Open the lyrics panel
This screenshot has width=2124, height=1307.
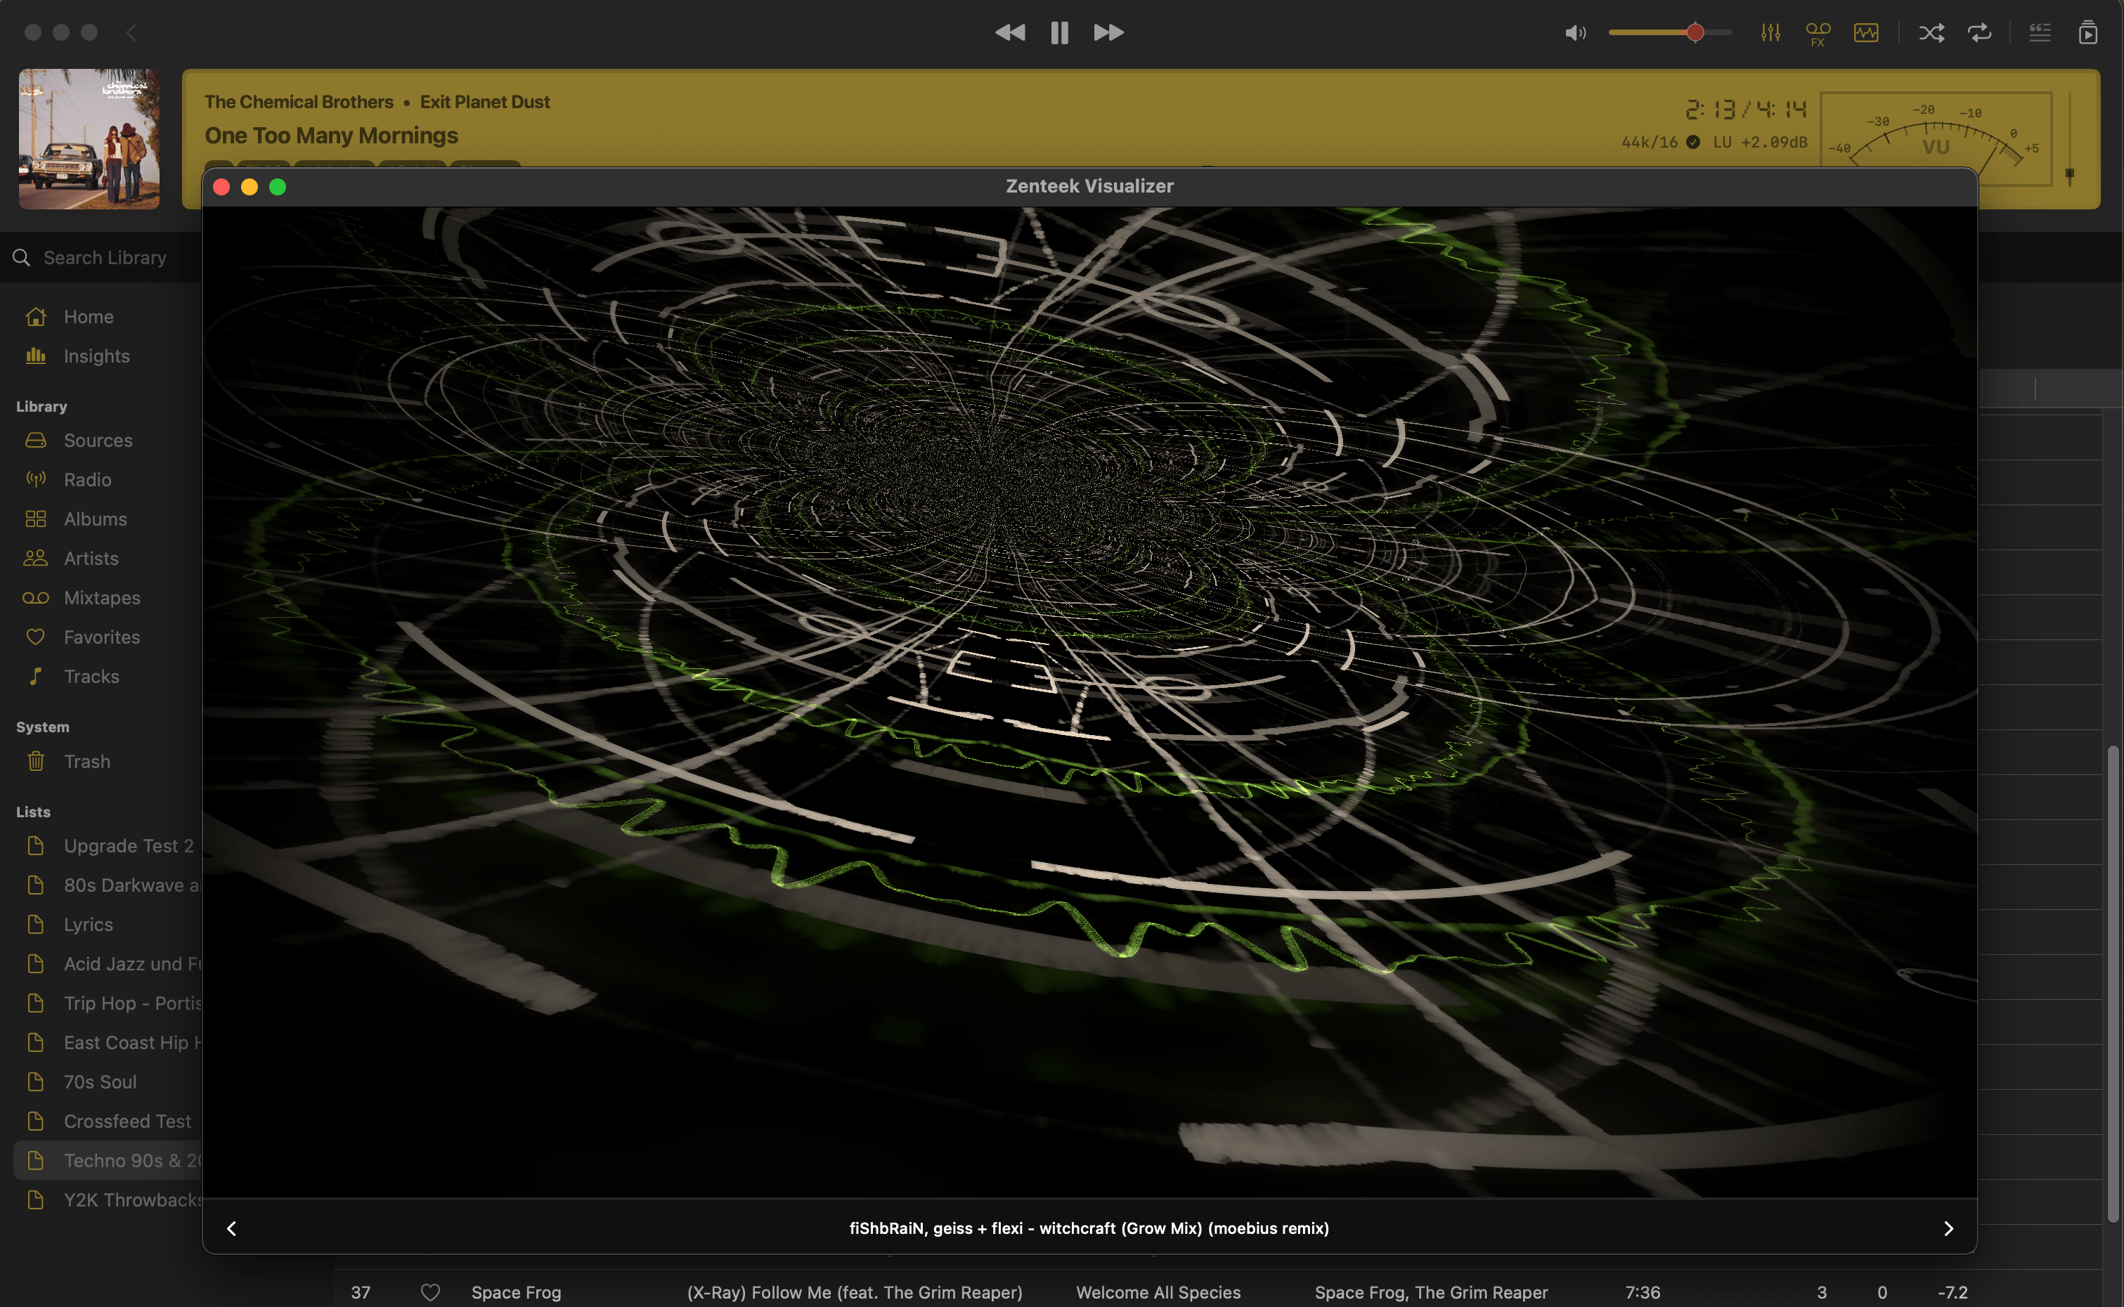point(2039,33)
